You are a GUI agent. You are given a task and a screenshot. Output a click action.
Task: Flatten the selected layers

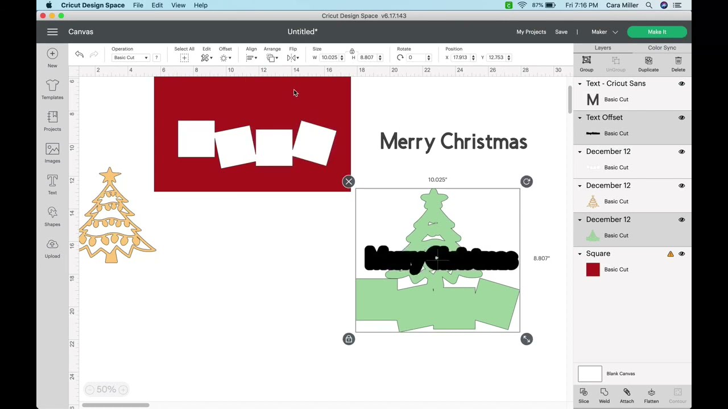(651, 396)
